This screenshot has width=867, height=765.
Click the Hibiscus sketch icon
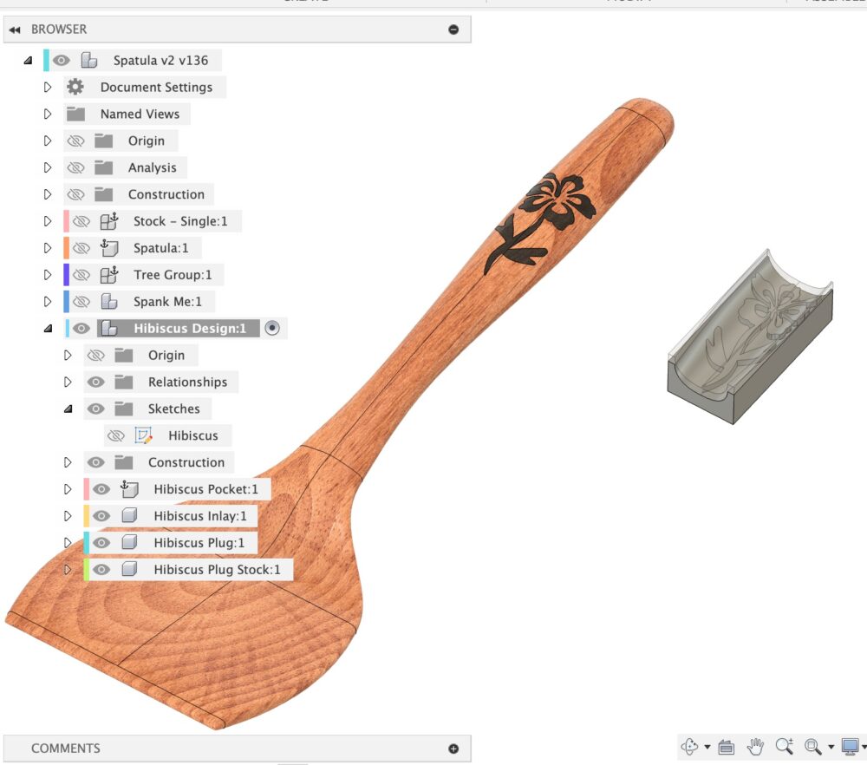(x=143, y=435)
